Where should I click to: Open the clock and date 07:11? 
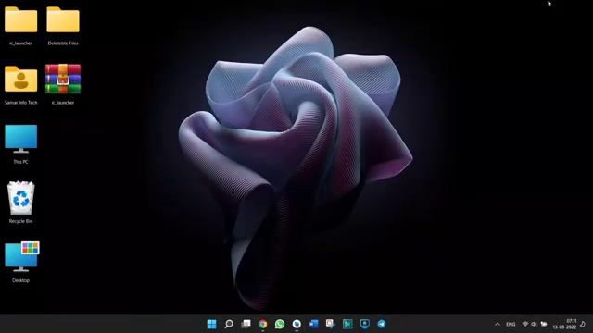coord(564,324)
